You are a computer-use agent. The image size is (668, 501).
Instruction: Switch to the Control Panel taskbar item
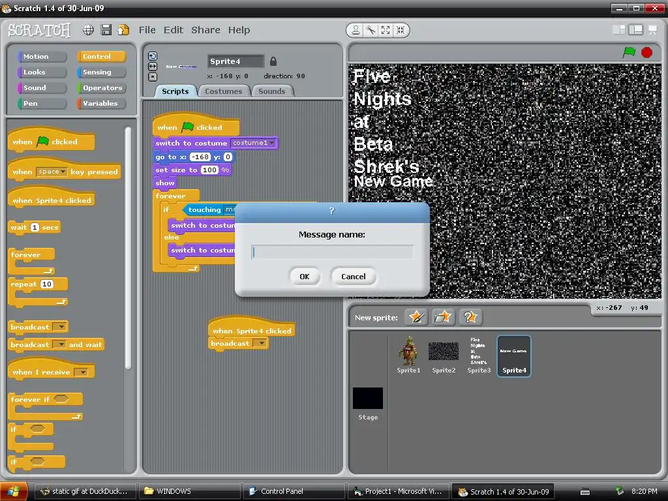pos(294,491)
